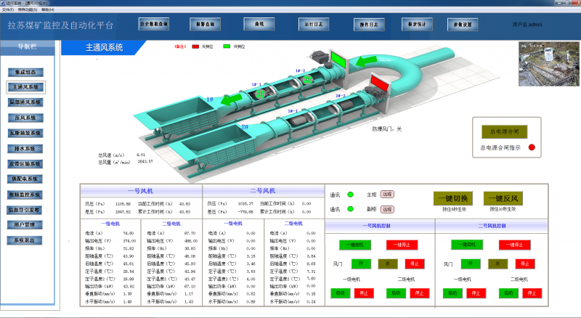Open the 运行日志 page
This screenshot has height=318, width=581.
point(314,24)
